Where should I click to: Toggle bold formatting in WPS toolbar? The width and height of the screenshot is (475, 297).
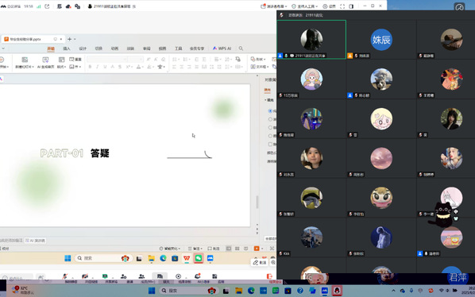click(x=90, y=67)
